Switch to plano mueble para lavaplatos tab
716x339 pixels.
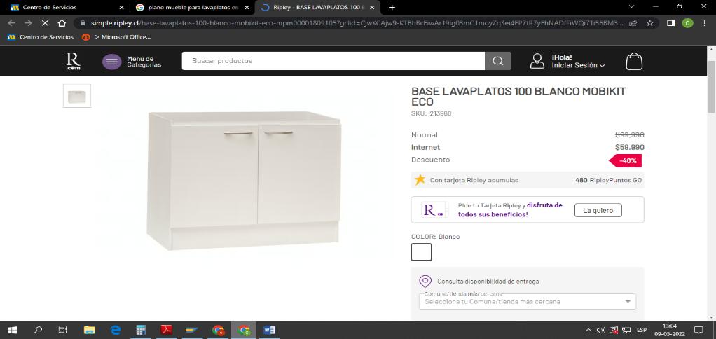193,7
